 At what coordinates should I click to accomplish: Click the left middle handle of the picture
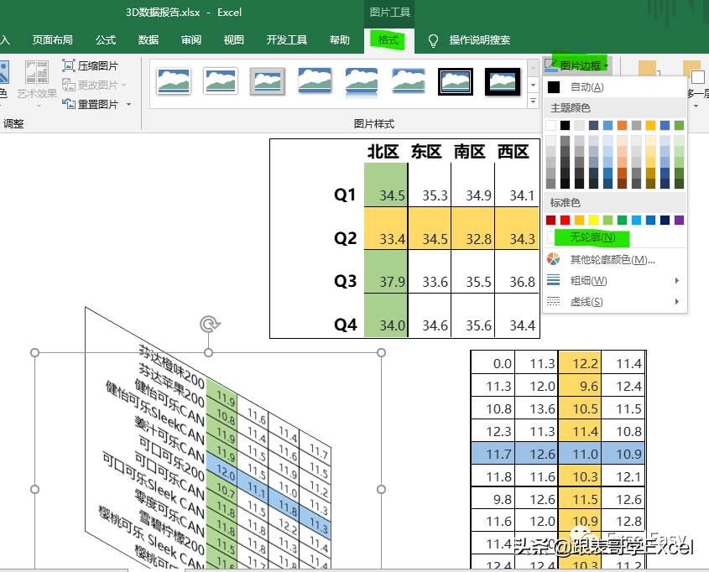pyautogui.click(x=34, y=489)
